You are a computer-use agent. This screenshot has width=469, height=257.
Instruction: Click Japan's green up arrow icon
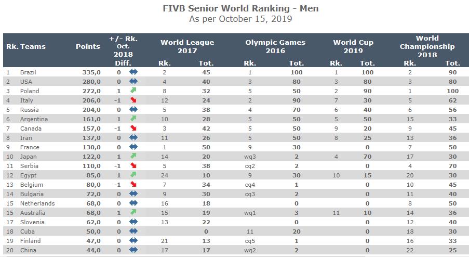coord(133,157)
